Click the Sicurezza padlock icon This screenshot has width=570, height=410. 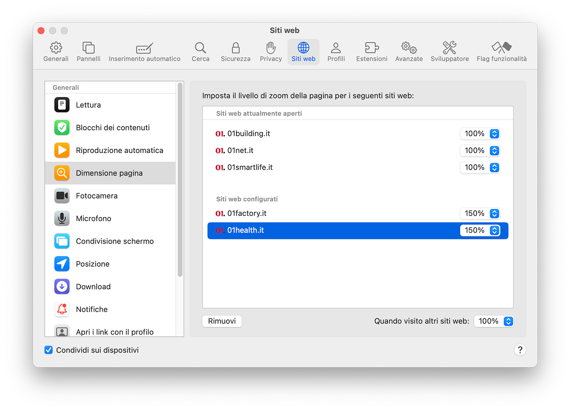click(x=235, y=48)
